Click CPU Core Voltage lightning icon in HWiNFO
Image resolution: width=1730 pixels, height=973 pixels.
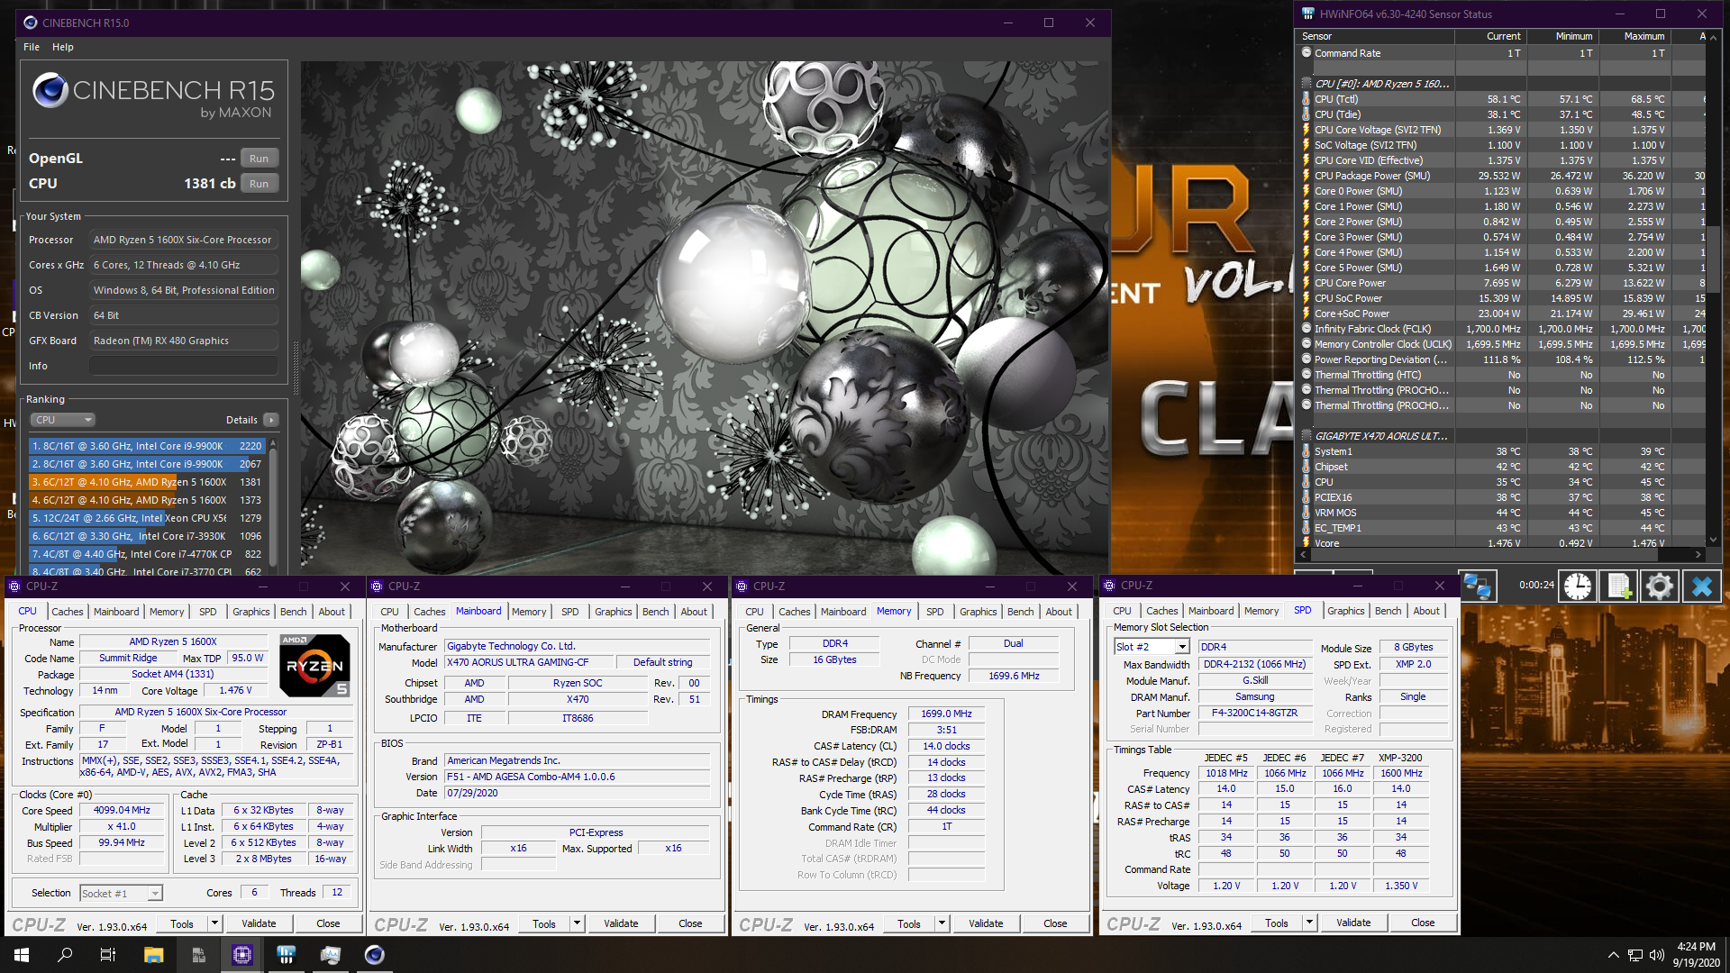click(1307, 130)
